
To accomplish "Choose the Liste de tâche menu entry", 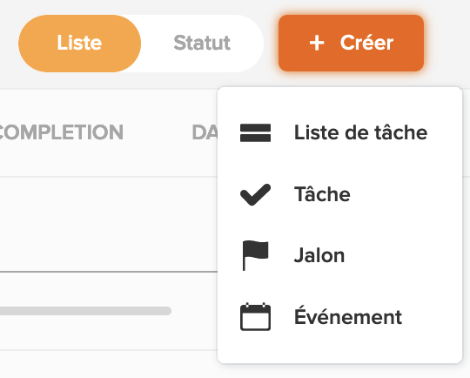I will click(340, 132).
